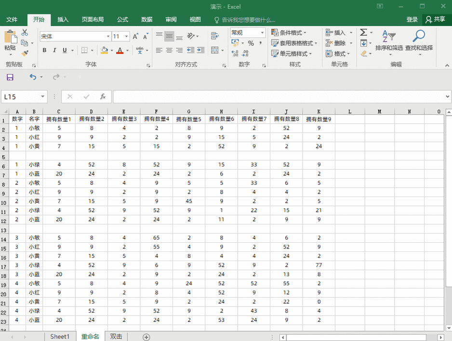Click the Increase Decimal icon
The width and height of the screenshot is (452, 341).
pos(235,53)
